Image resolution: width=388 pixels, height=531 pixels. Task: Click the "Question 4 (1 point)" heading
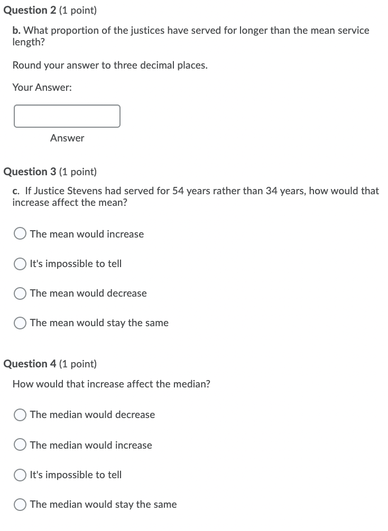click(50, 363)
